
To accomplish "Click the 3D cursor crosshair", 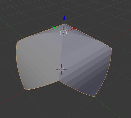I will pyautogui.click(x=61, y=69).
